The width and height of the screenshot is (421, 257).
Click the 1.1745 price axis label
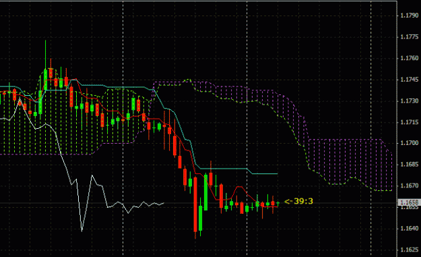pyautogui.click(x=409, y=80)
